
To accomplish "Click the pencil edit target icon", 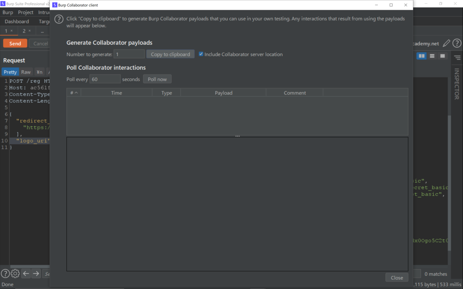I will (446, 44).
